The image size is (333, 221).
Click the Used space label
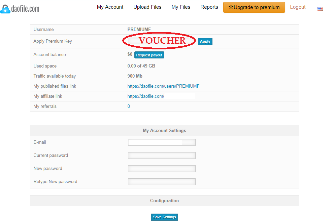[x=45, y=66]
